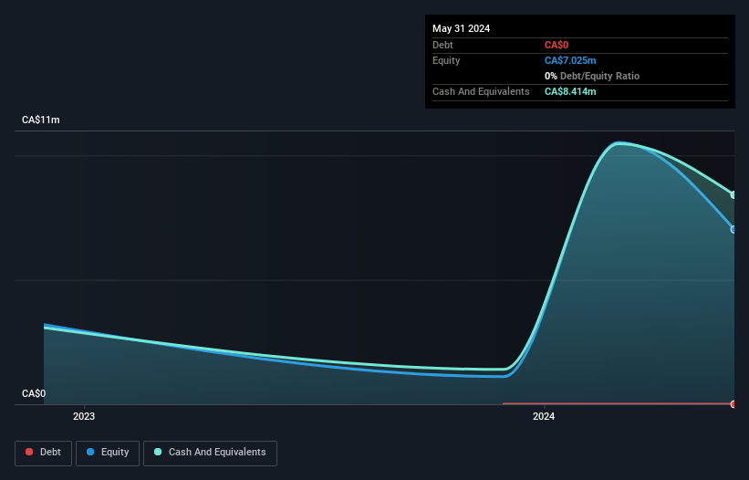Click the May 31 2024 tooltip date

click(x=461, y=28)
